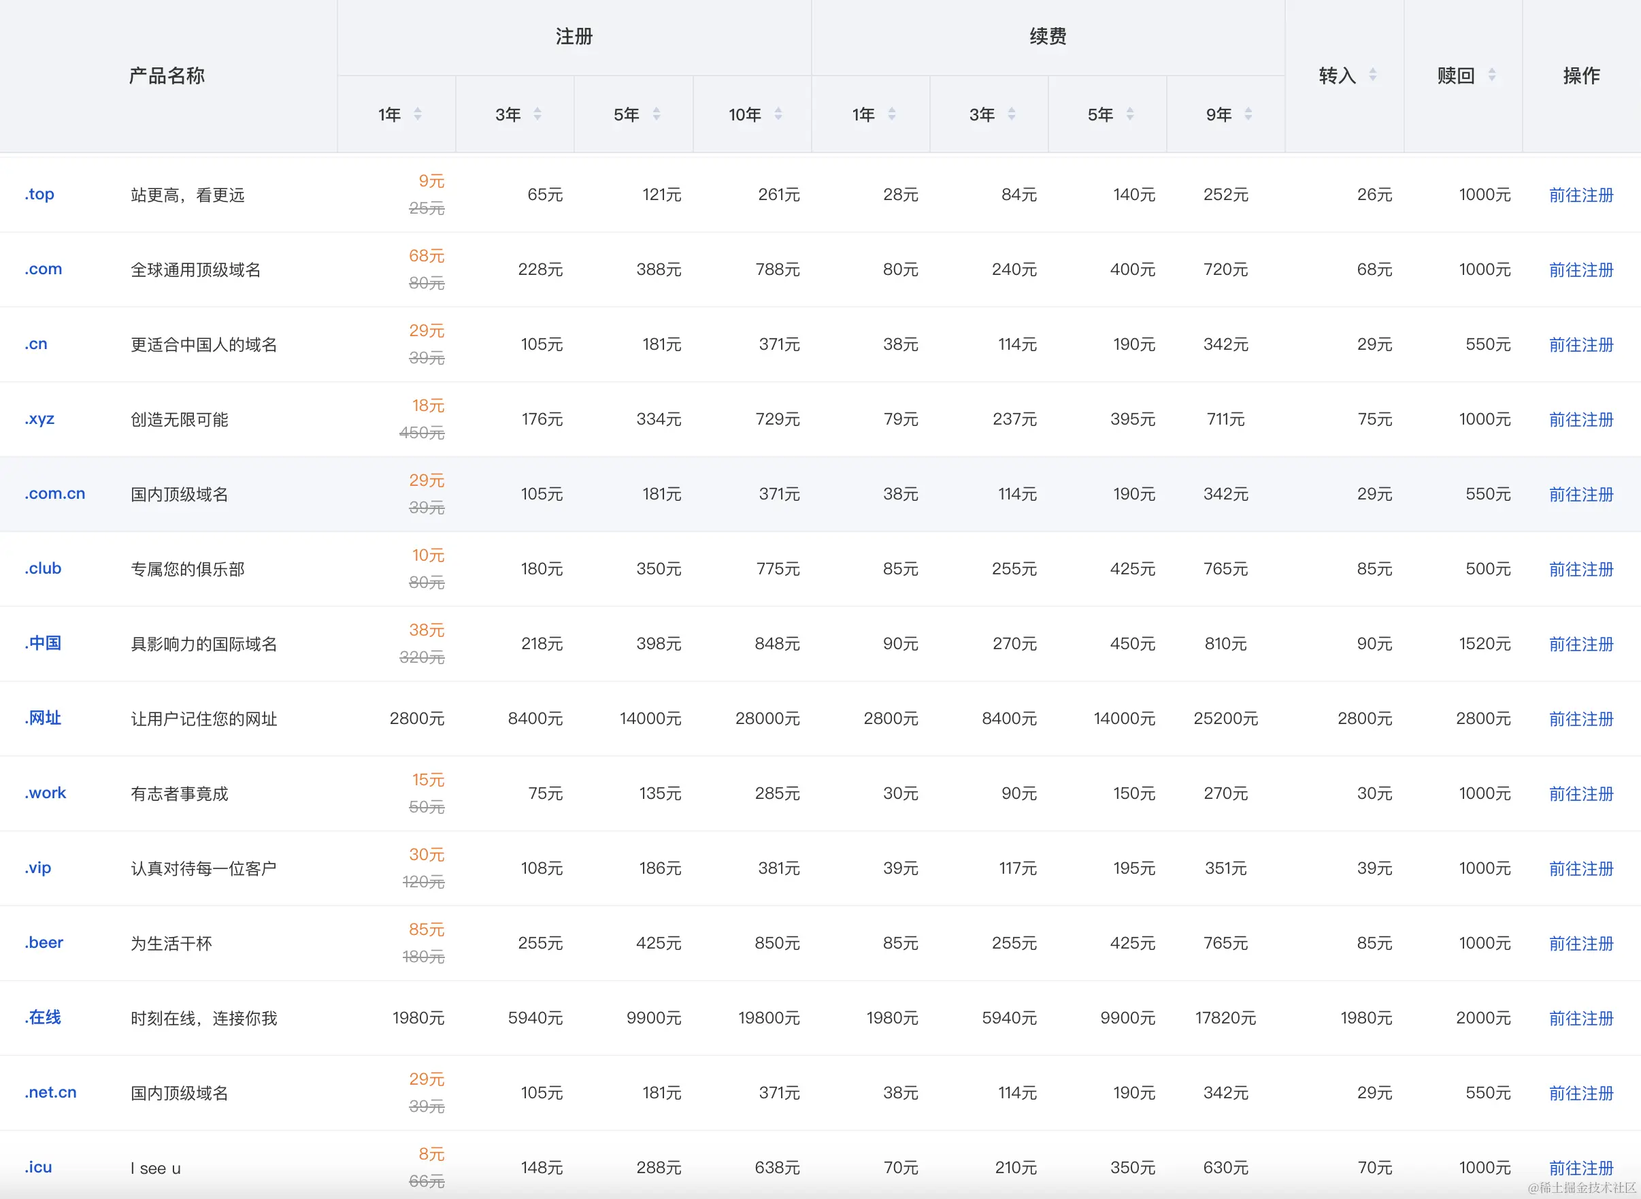
Task: Click 前往注册 for .com domain
Action: [1580, 270]
